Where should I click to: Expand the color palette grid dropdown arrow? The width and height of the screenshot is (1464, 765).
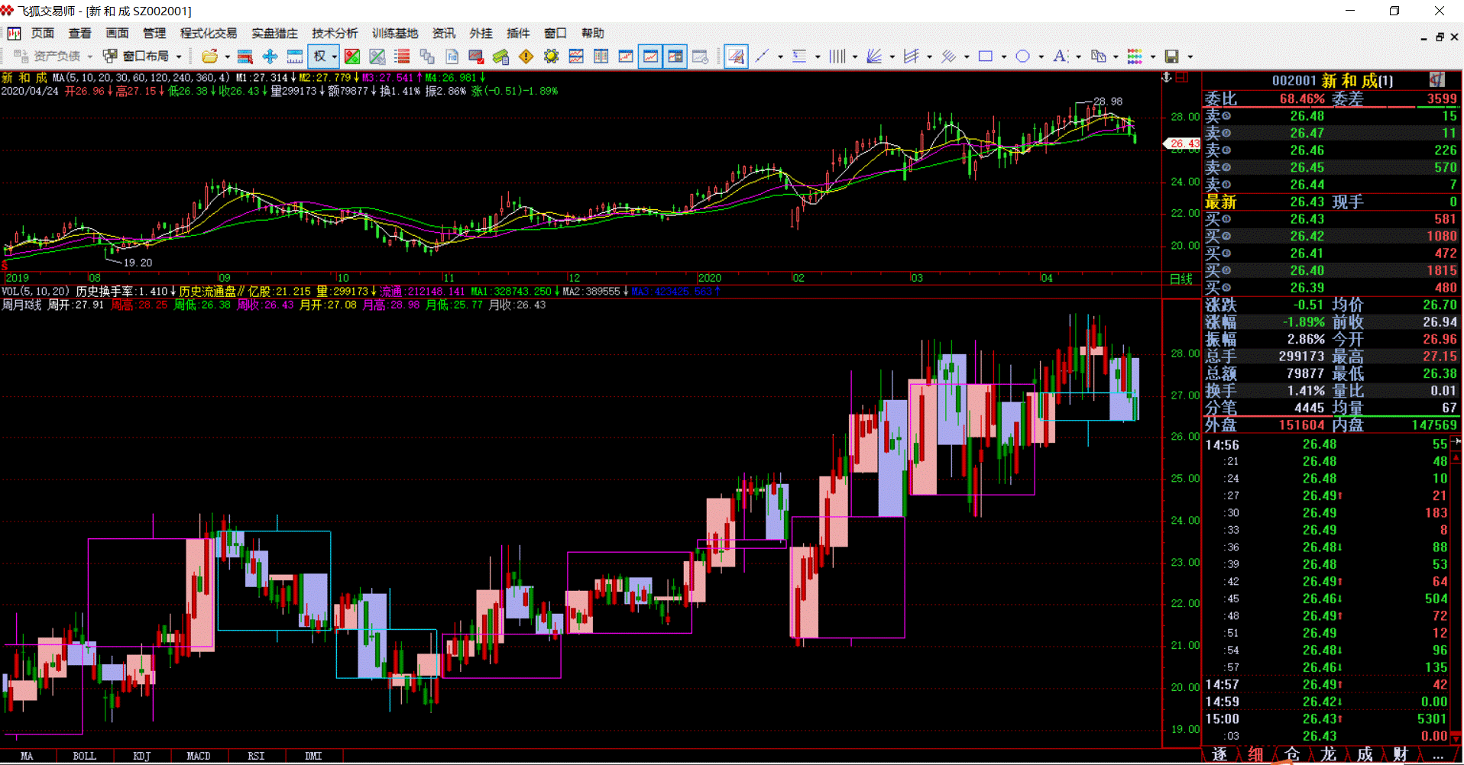coord(1153,56)
